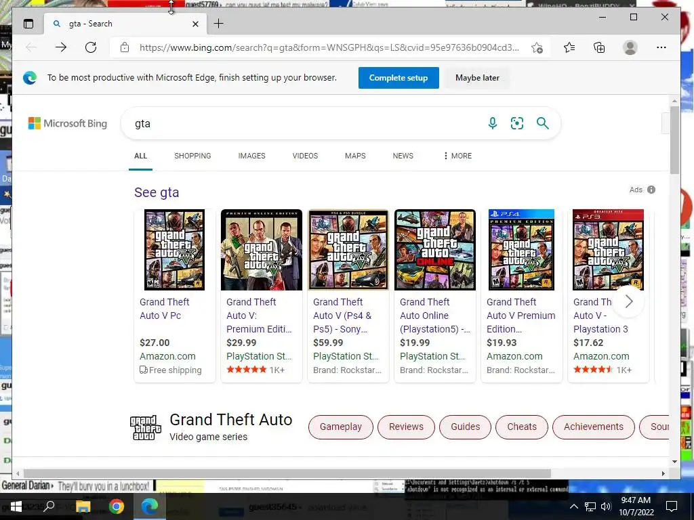The height and width of the screenshot is (520, 694).
Task: Reload the Bing search page
Action: pos(91,47)
